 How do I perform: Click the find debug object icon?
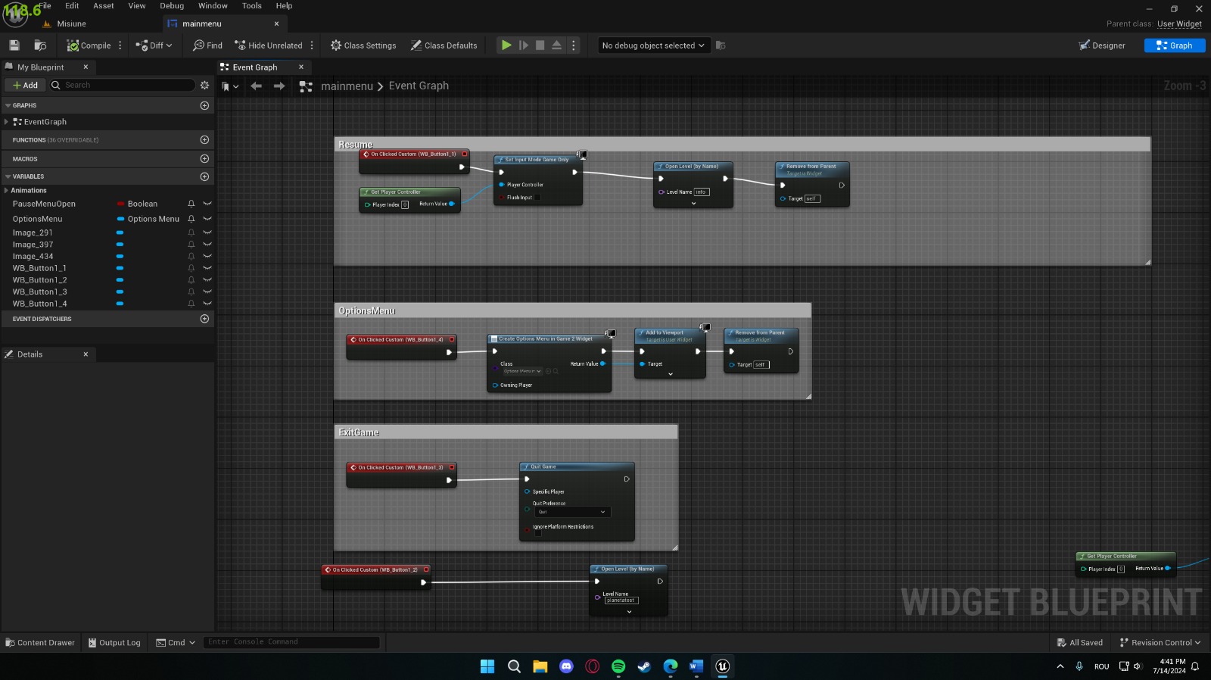[x=721, y=45]
